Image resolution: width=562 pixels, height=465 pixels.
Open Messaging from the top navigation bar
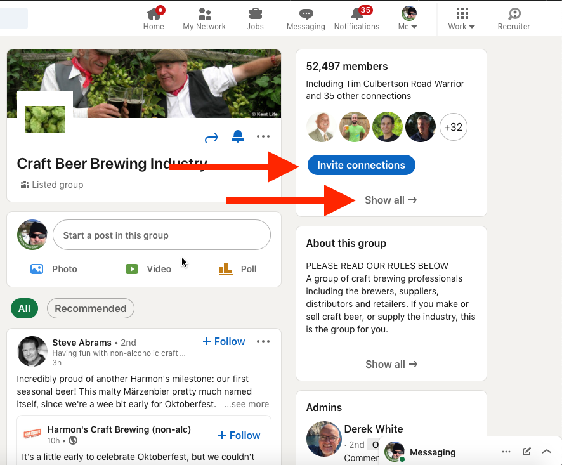point(306,18)
